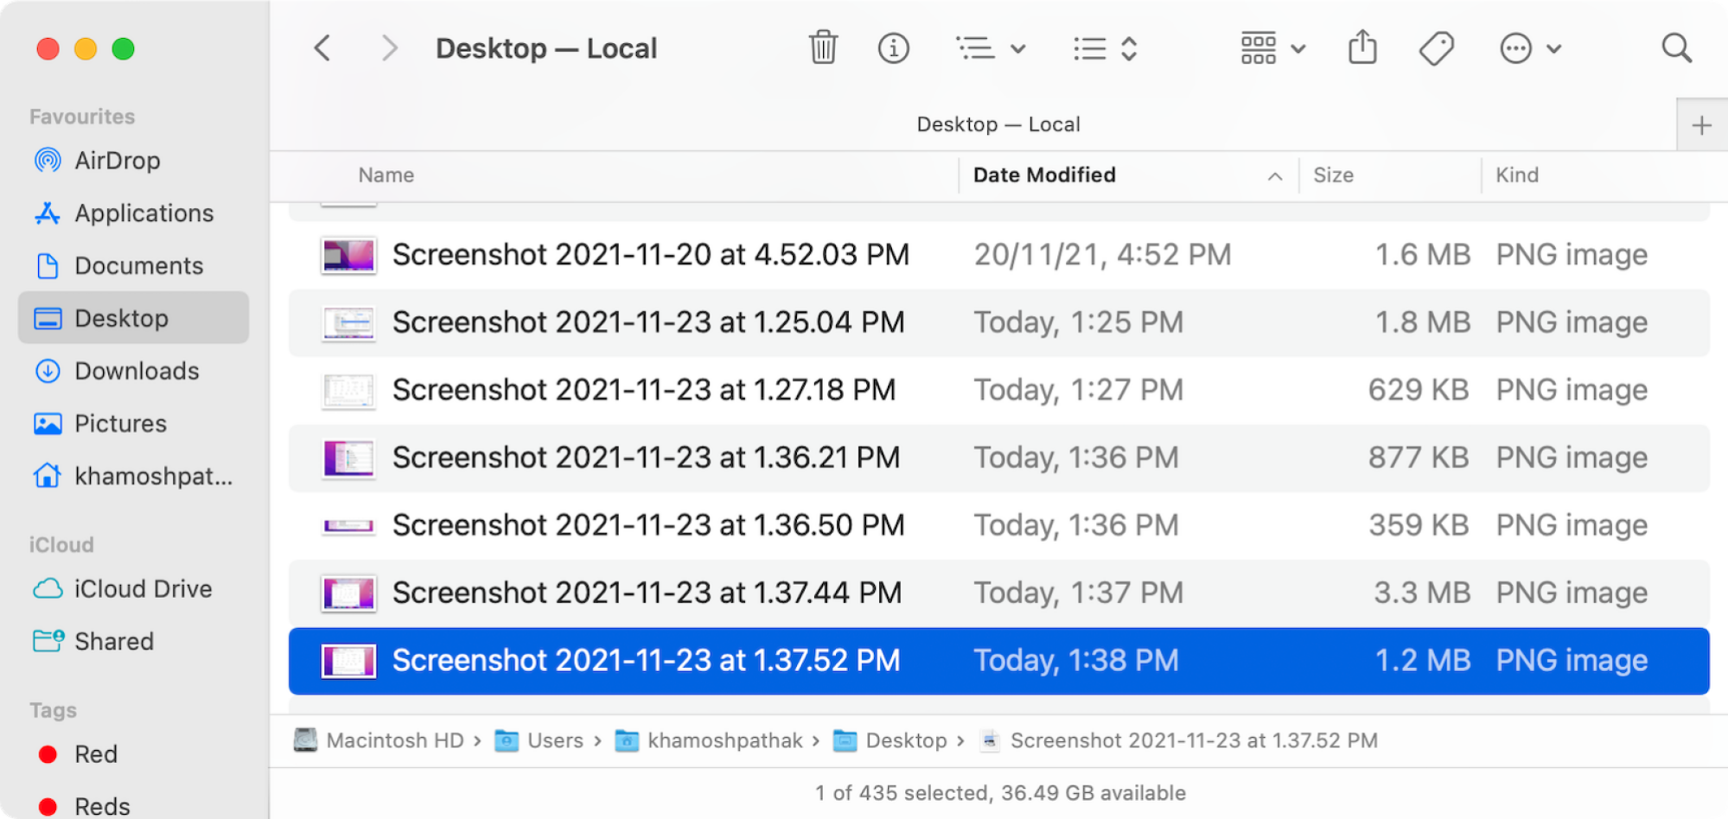The image size is (1728, 819).
Task: Select Screenshot 2021-11-23 at 1.36.50 PM
Action: click(998, 525)
